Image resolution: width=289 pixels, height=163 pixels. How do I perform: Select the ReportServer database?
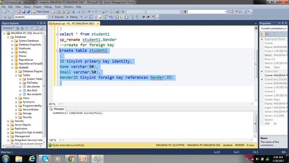26,60
